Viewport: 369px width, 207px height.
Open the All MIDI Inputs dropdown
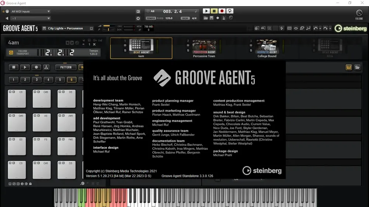(x=30, y=11)
